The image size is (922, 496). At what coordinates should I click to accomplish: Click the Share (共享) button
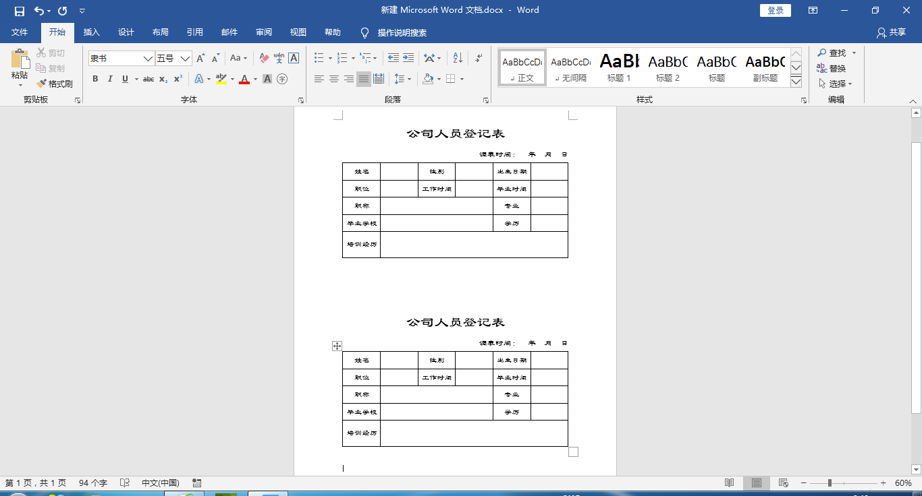point(891,32)
